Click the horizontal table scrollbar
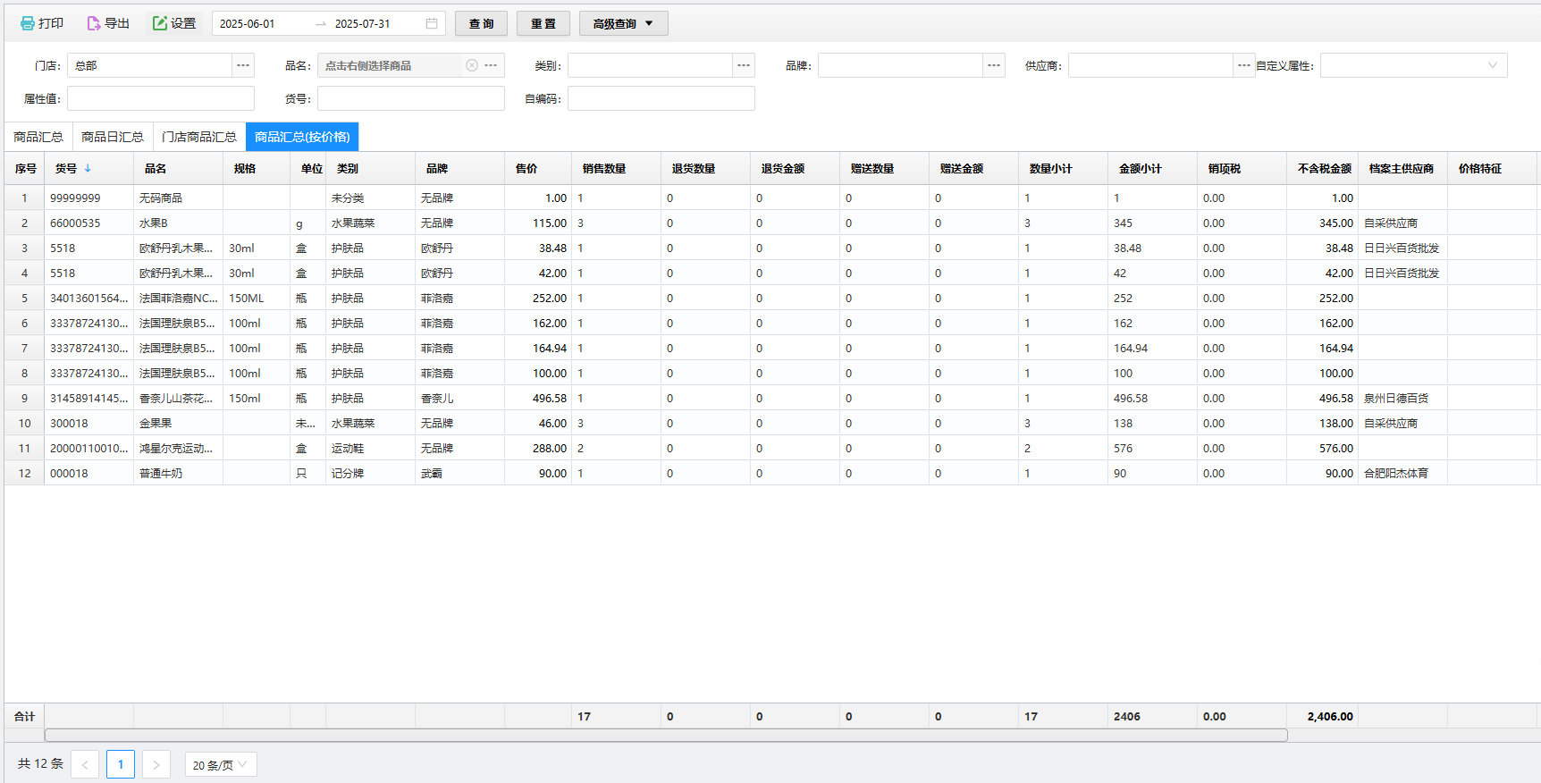 pos(666,735)
